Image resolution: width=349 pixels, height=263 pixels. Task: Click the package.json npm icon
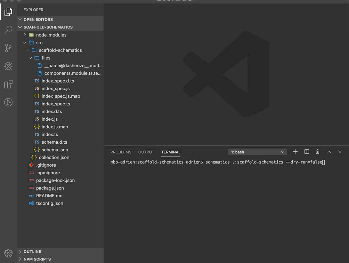click(x=31, y=188)
